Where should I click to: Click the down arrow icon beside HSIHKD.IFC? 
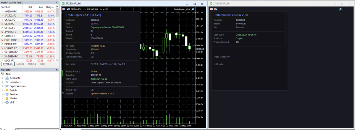point(2,48)
